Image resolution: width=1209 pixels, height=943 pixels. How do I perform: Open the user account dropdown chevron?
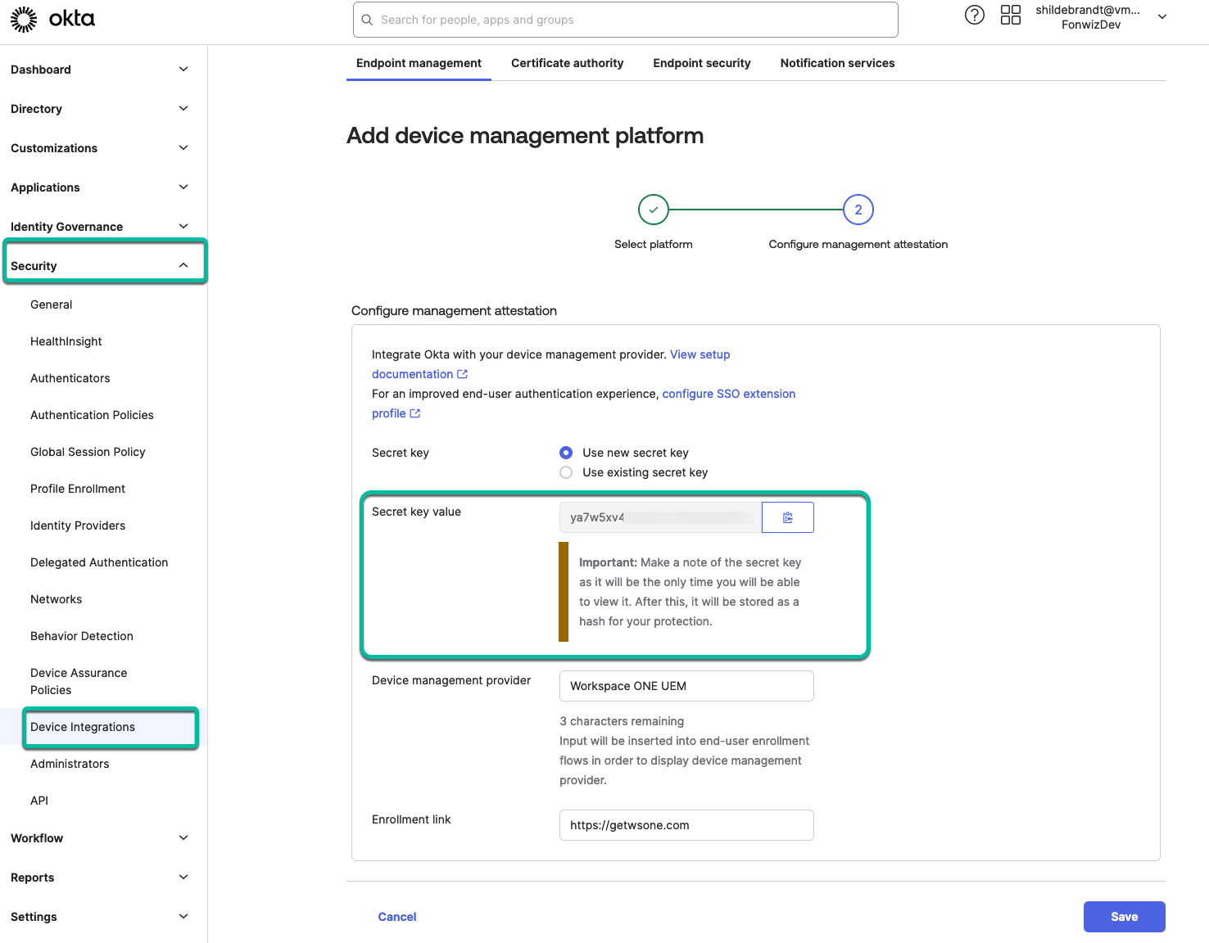pos(1161,17)
